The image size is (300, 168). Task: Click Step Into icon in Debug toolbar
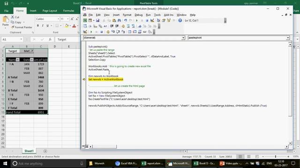[x=112, y=32]
